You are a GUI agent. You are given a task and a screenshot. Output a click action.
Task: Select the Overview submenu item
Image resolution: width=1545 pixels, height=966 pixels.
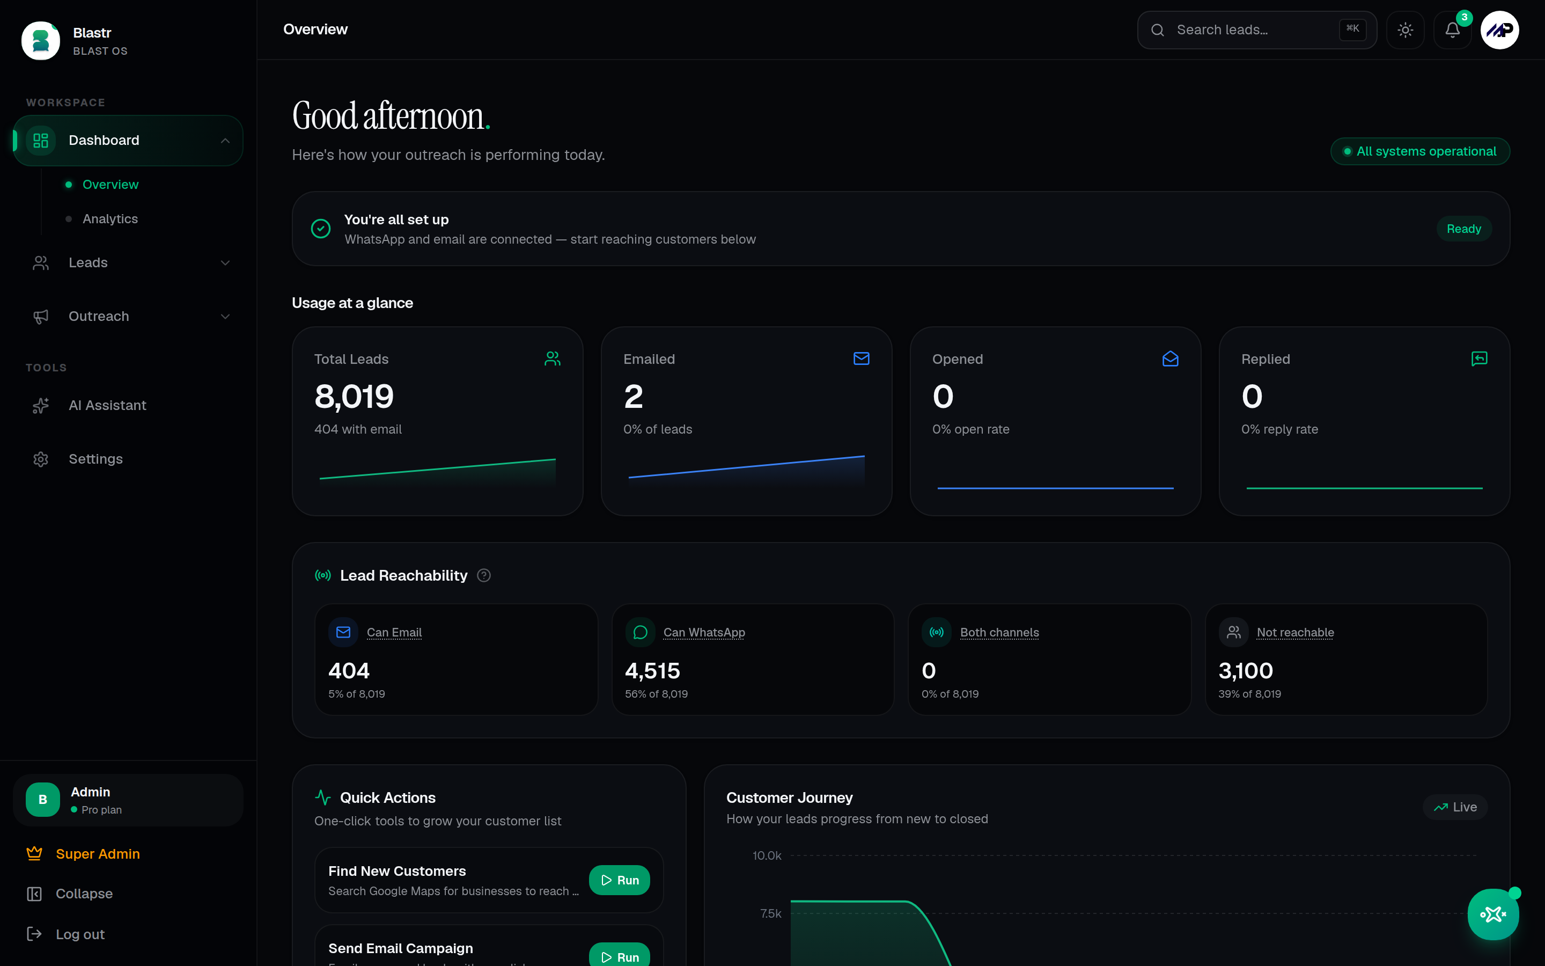110,185
